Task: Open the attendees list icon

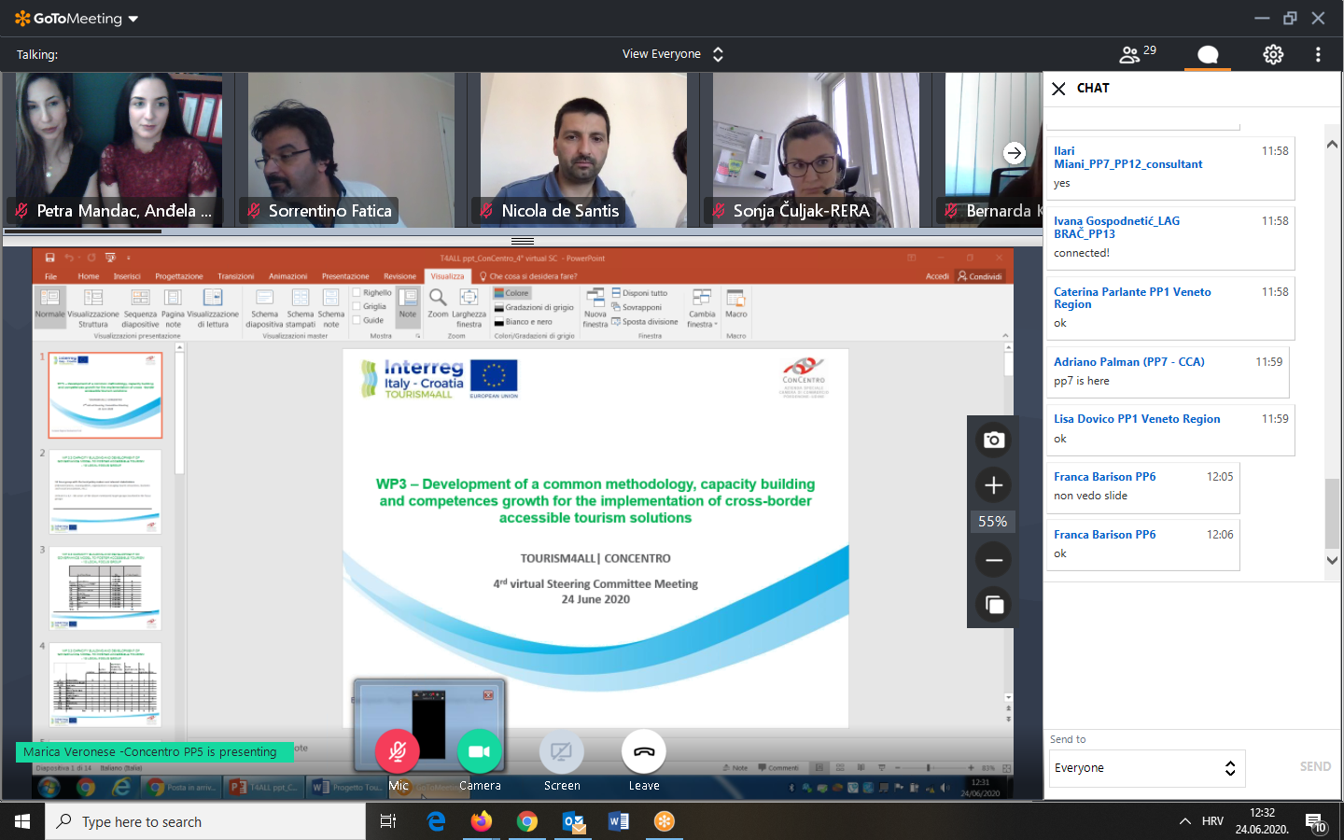Action: click(1130, 54)
